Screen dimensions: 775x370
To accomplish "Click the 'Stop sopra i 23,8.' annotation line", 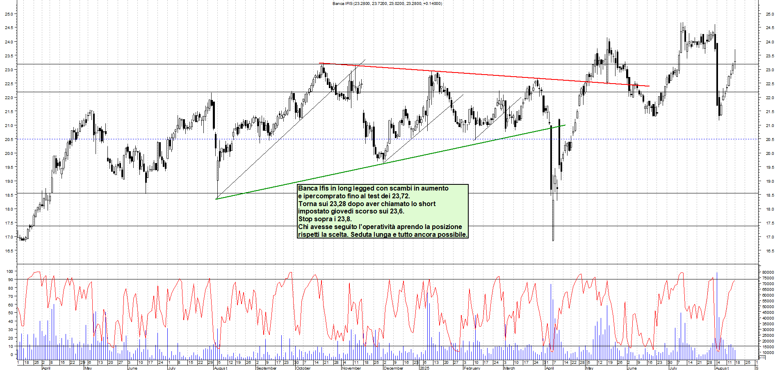I will (x=325, y=219).
